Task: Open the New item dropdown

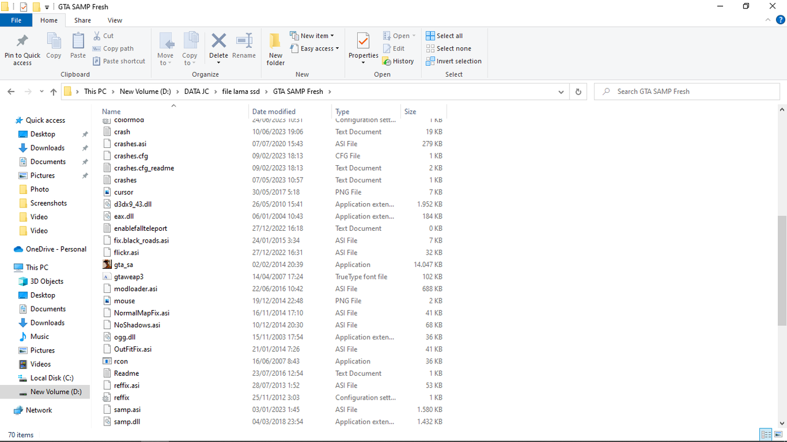Action: click(x=312, y=36)
